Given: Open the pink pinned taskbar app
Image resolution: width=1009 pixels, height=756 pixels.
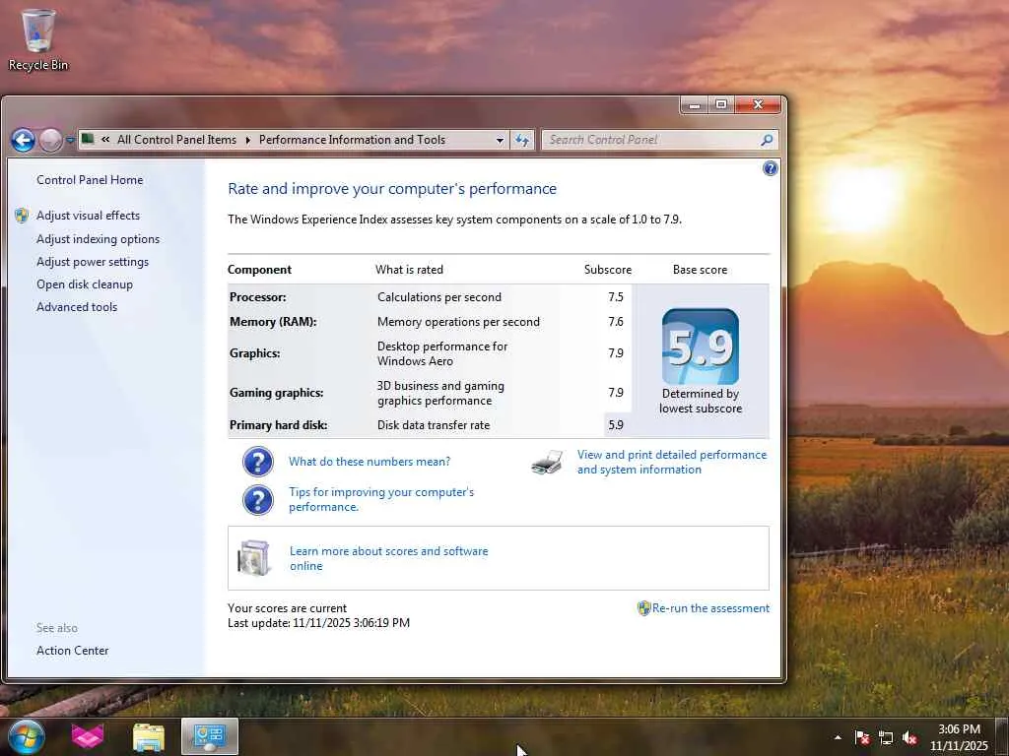Looking at the screenshot, I should click(x=88, y=736).
